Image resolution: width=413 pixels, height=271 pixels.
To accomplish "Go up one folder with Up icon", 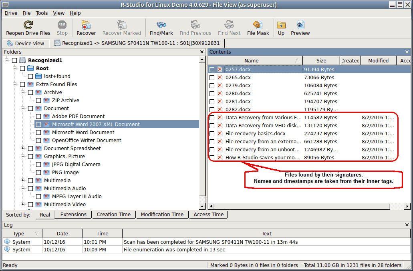I will tap(281, 25).
